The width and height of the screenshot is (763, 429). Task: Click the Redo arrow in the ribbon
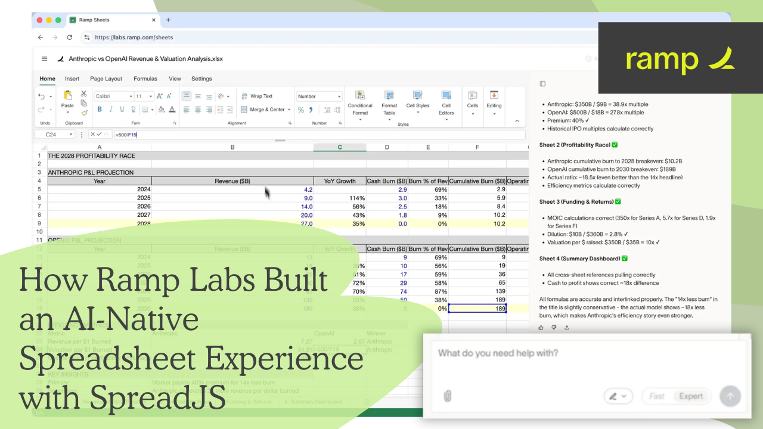41,110
